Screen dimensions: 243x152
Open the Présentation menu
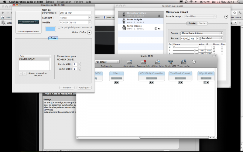pyautogui.click(x=64, y=2)
